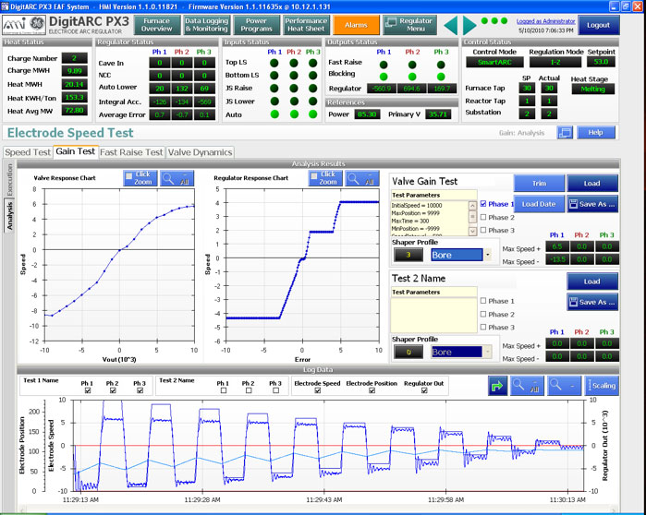Click green arrow export icon in Log Data

(498, 386)
